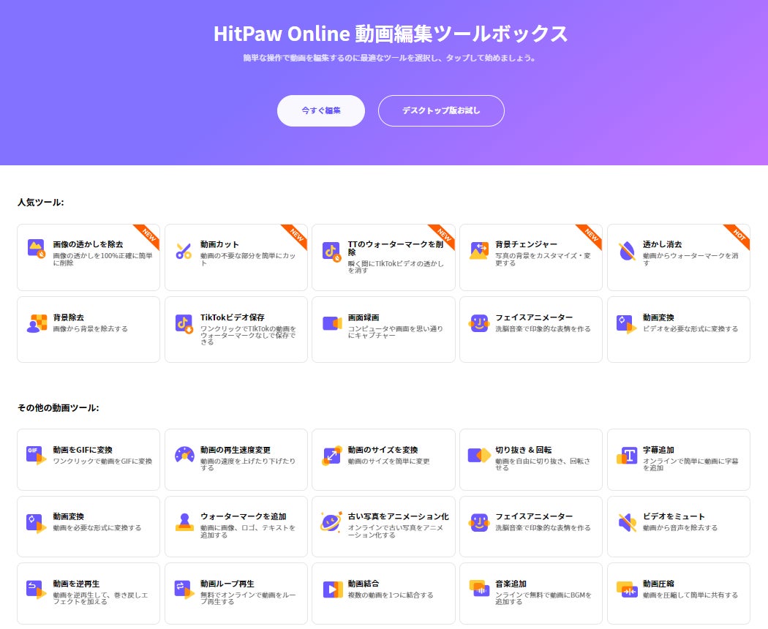Image resolution: width=768 pixels, height=629 pixels.
Task: Click the ビデオをミュート title link
Action: (674, 516)
